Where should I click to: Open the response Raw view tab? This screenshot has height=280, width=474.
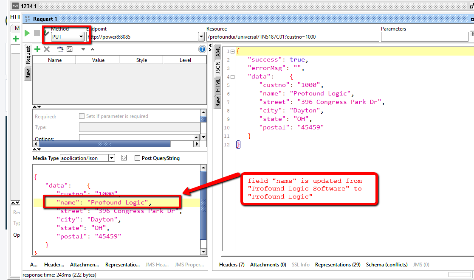click(217, 101)
